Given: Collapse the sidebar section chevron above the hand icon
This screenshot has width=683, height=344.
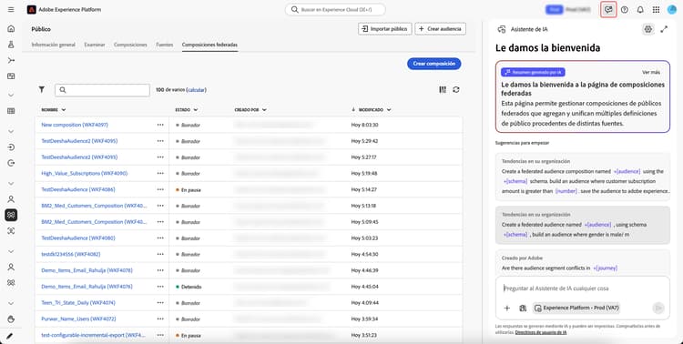Looking at the screenshot, I should (11, 303).
